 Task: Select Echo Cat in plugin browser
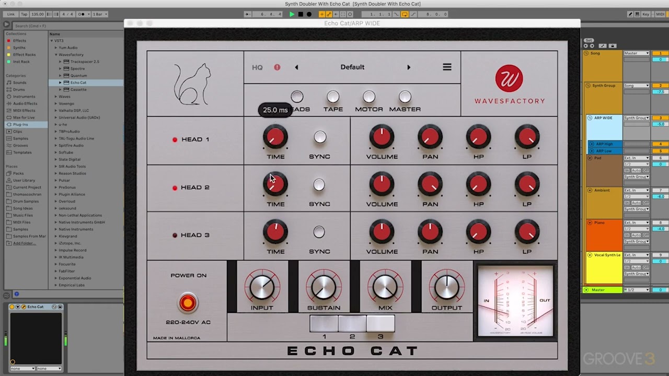point(78,83)
